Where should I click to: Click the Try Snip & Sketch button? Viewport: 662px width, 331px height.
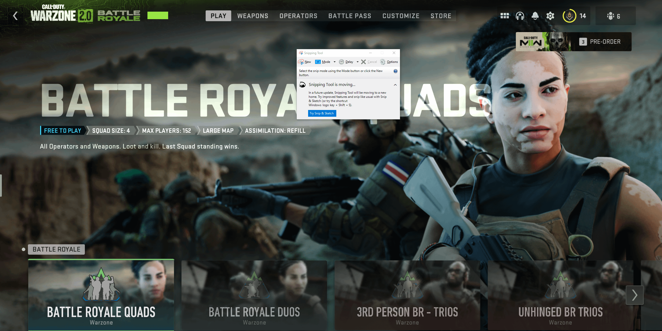tap(322, 113)
